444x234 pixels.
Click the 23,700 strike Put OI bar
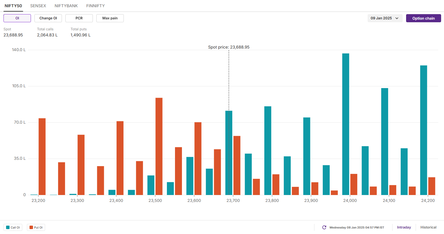coord(237,166)
